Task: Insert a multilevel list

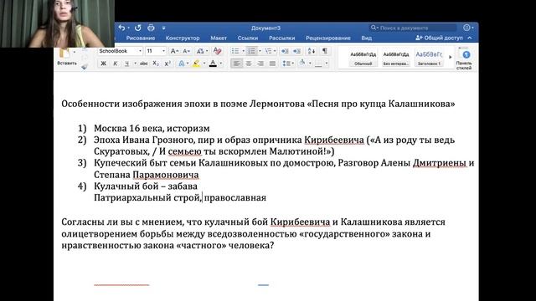Action: tap(268, 51)
